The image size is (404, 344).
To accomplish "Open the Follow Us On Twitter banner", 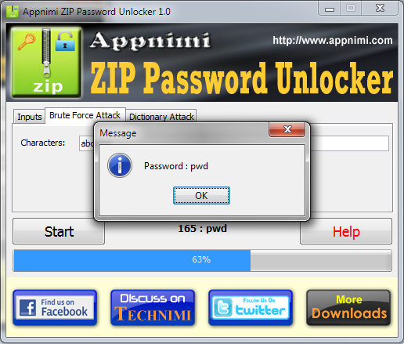I will [251, 307].
